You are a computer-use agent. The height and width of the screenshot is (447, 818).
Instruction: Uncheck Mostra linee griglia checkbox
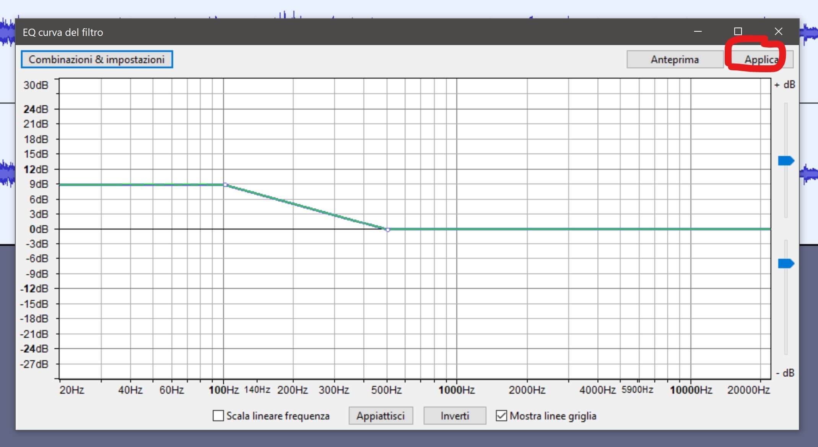501,416
